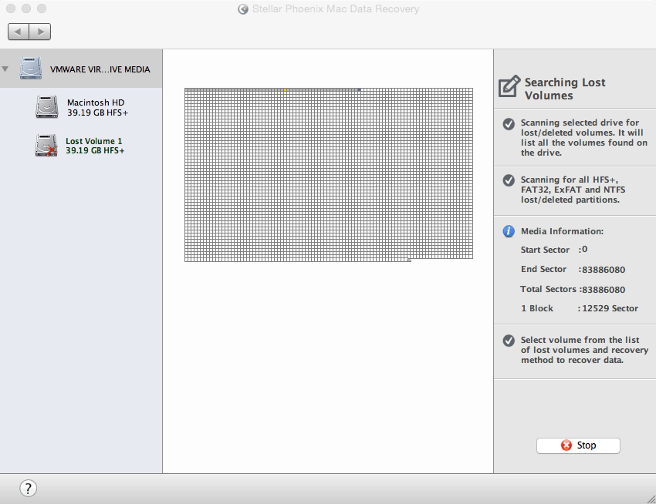Click the VMWARE virtual drive icon
Image resolution: width=656 pixels, height=504 pixels.
(31, 68)
